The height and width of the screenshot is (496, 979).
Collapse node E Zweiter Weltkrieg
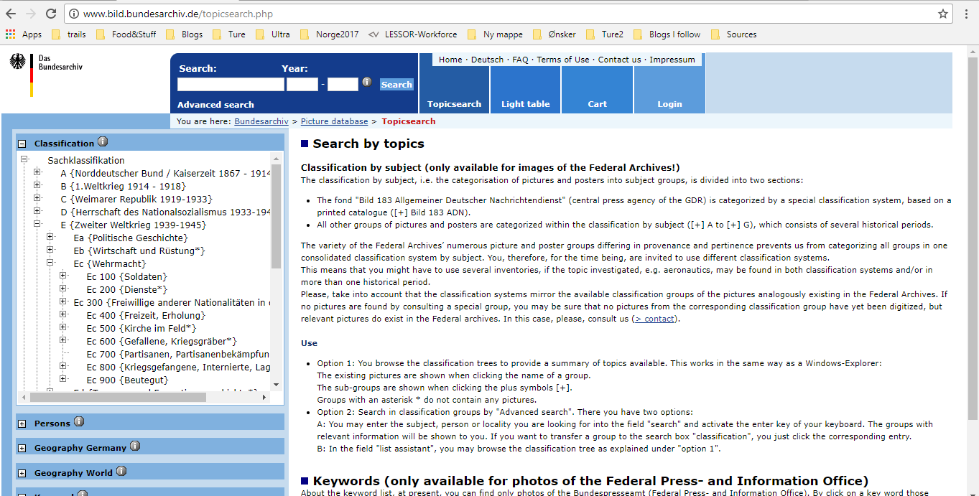37,224
